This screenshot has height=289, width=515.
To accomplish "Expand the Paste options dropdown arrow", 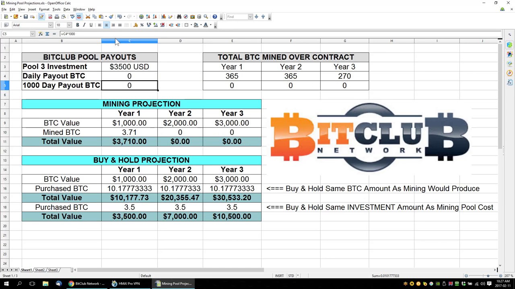I will (x=106, y=16).
